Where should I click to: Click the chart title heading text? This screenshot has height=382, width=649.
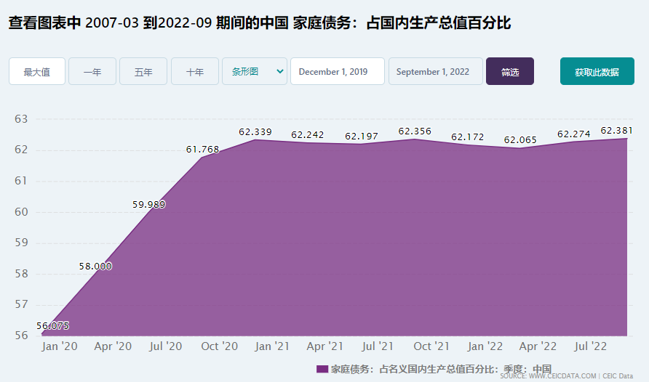click(260, 23)
